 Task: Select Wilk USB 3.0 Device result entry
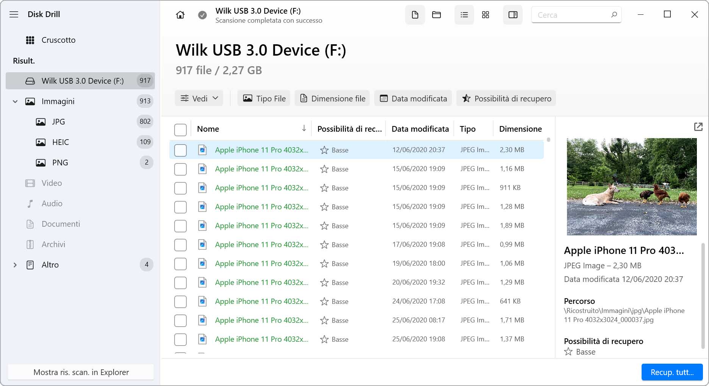coord(80,81)
